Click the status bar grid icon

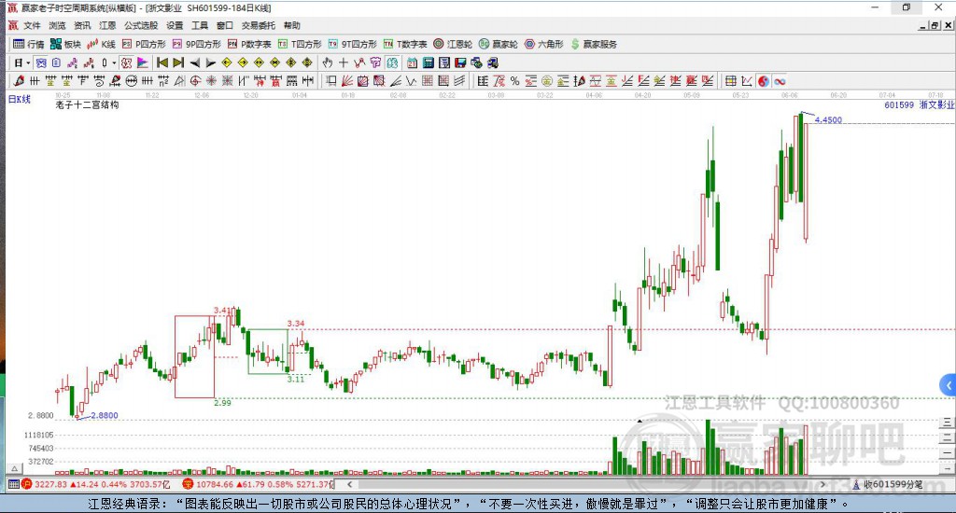[13, 484]
